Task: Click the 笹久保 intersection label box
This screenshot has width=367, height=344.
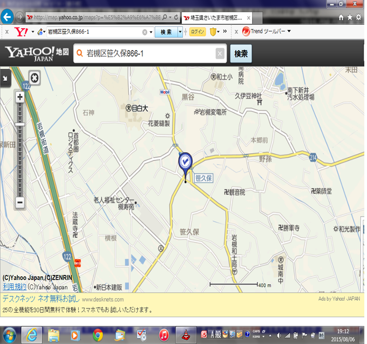Action: click(203, 178)
